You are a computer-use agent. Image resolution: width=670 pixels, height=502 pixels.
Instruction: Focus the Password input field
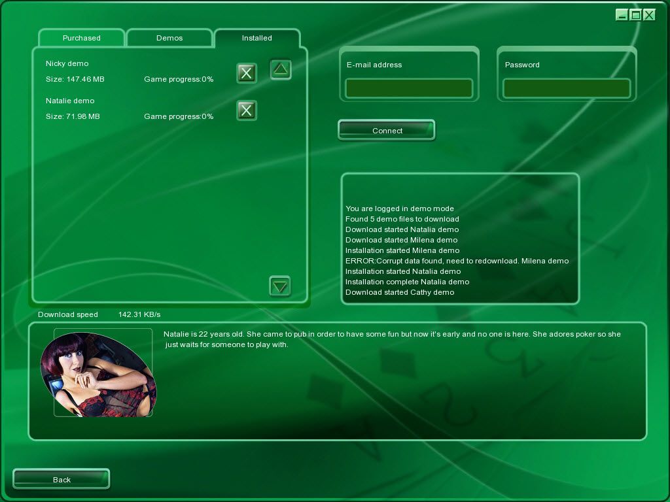(567, 88)
